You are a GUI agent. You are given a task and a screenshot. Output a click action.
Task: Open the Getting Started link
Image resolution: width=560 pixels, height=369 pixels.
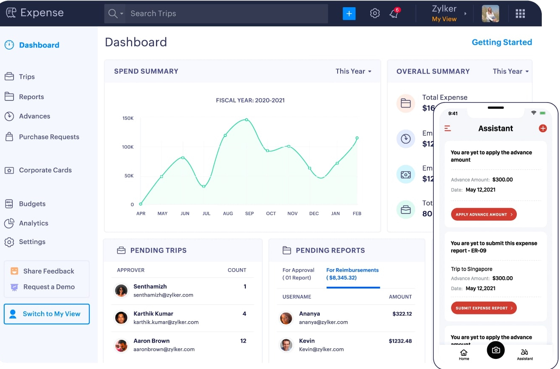pos(502,42)
